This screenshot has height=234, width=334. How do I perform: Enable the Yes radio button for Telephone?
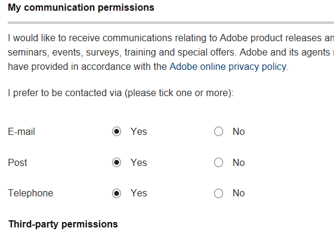click(x=116, y=193)
